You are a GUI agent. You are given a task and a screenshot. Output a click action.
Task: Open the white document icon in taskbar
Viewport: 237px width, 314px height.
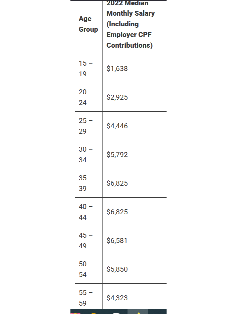117,313
